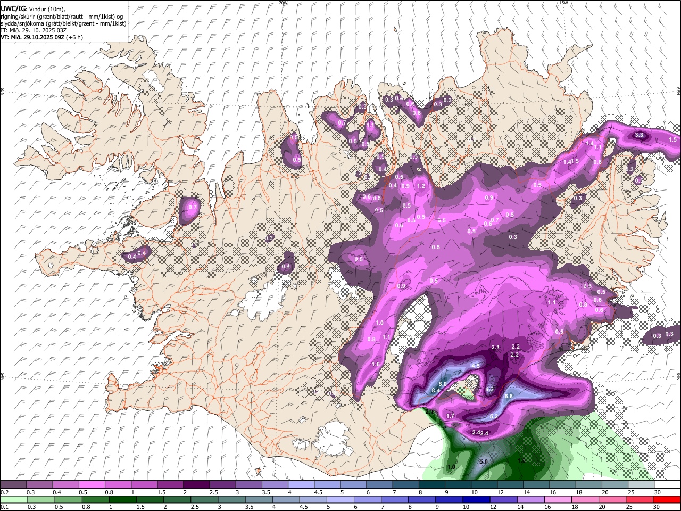This screenshot has width=681, height=511.
Task: Click the '1.7' value near the south coast
Action: [x=451, y=416]
